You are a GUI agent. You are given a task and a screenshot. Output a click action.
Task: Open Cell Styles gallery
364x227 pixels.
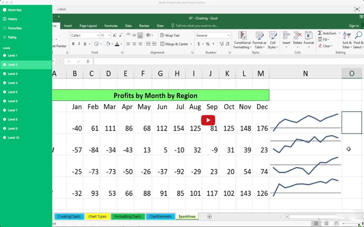(273, 40)
